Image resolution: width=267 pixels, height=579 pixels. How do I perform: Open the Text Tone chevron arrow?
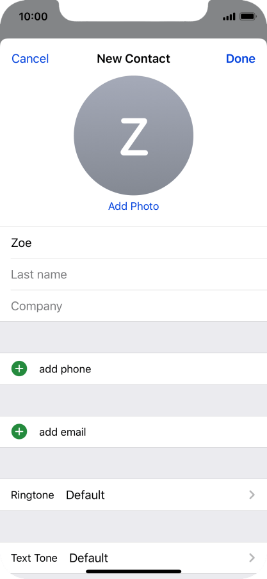pyautogui.click(x=252, y=558)
